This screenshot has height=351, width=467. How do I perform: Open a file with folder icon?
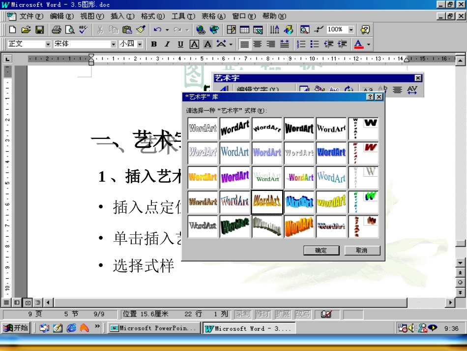(26, 30)
